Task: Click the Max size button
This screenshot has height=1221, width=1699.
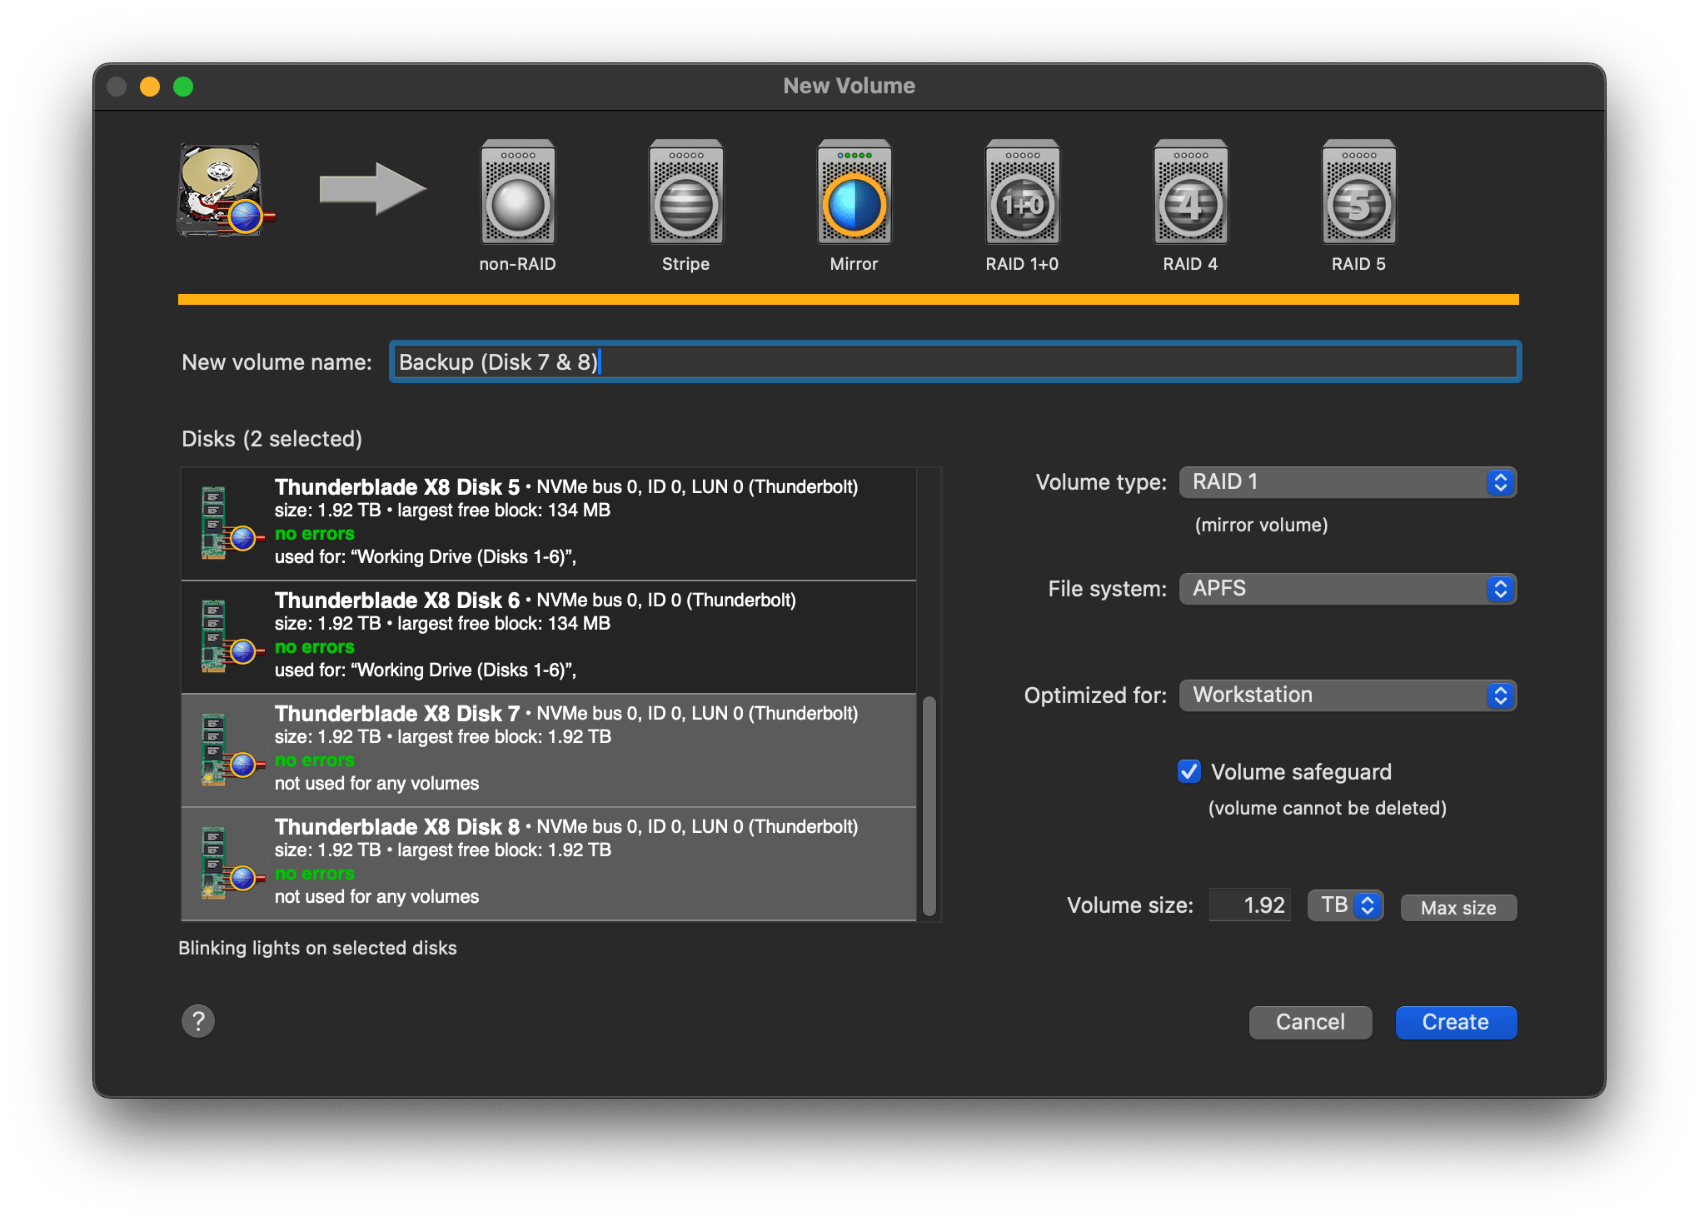Action: click(1457, 908)
